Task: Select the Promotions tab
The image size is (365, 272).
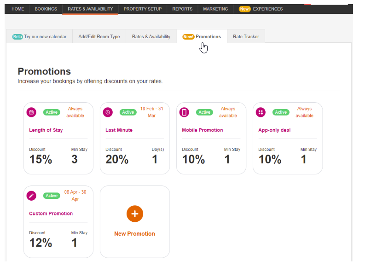Action: pos(202,36)
